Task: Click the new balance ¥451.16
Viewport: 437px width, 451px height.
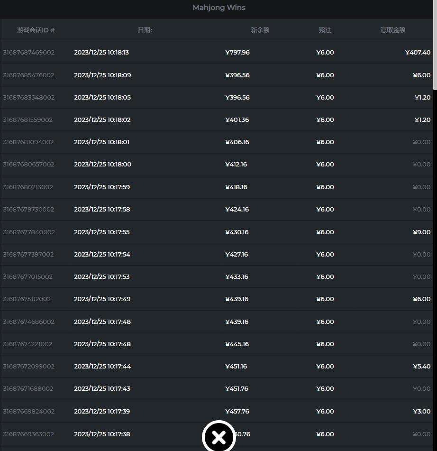Action: (236, 367)
